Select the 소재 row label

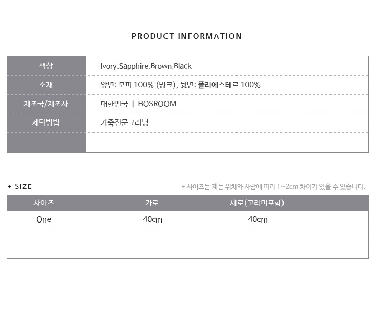pyautogui.click(x=46, y=85)
